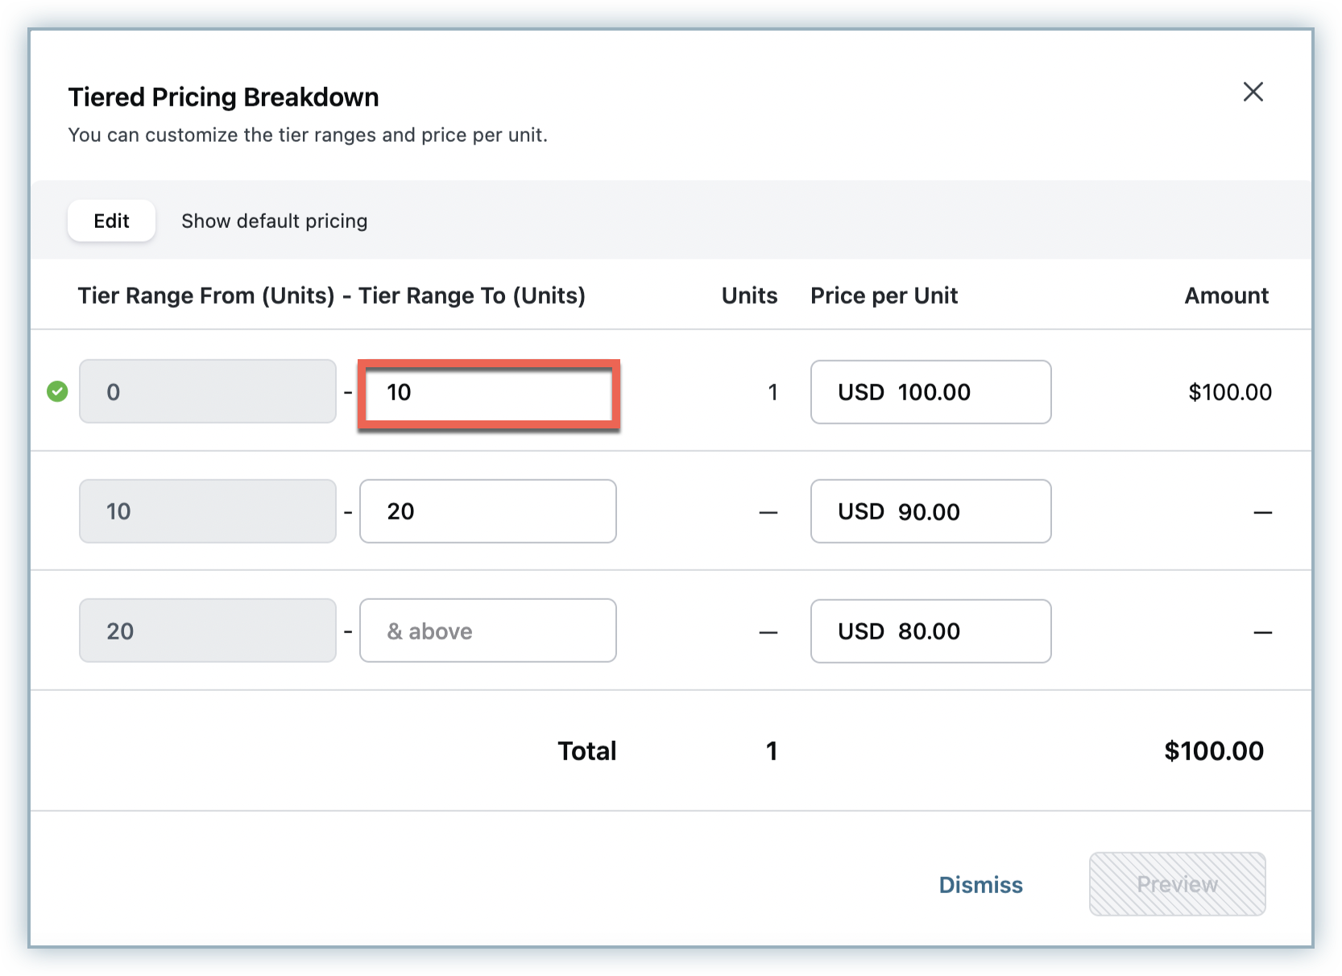Click the highlighted Tier Range To field with 10
The image size is (1342, 976).
pos(488,393)
